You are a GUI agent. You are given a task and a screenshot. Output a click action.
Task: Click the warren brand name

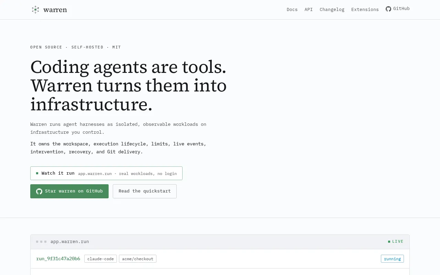(x=55, y=10)
